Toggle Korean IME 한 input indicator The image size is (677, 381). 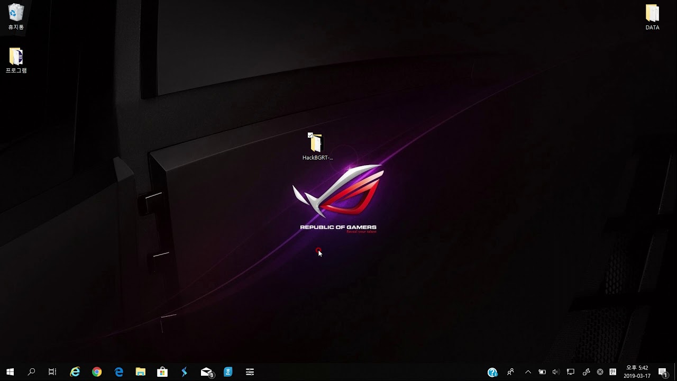pyautogui.click(x=612, y=372)
